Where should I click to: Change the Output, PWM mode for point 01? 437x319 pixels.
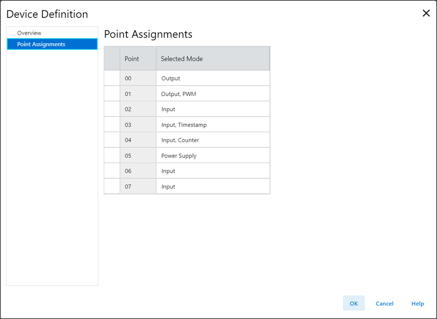click(x=212, y=94)
